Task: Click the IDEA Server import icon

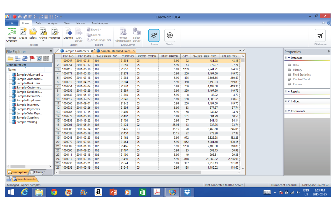Action: point(79,35)
